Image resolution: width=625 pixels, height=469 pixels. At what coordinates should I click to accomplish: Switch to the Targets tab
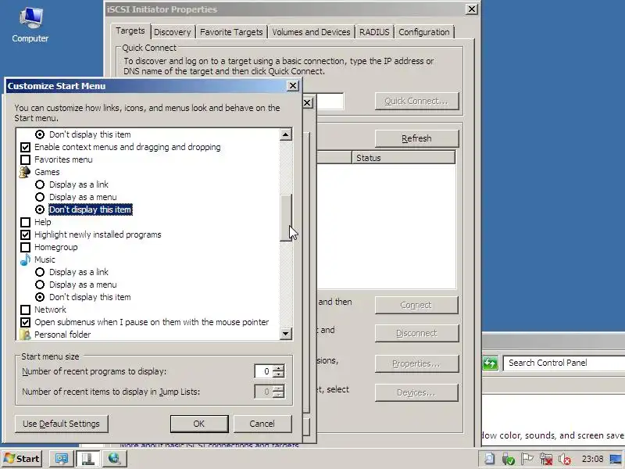pos(130,30)
